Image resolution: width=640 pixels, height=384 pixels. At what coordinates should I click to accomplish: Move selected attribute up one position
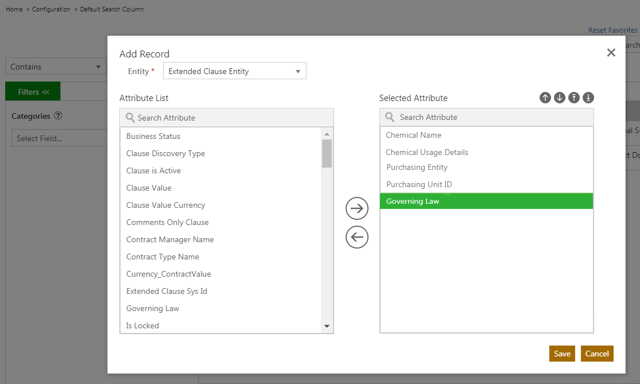[x=545, y=98]
